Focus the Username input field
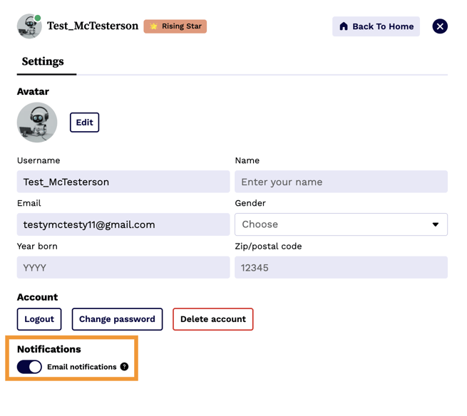The height and width of the screenshot is (416, 467). 123,182
